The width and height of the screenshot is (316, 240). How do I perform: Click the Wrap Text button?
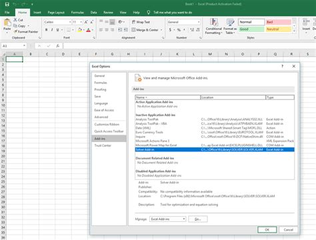(141, 22)
